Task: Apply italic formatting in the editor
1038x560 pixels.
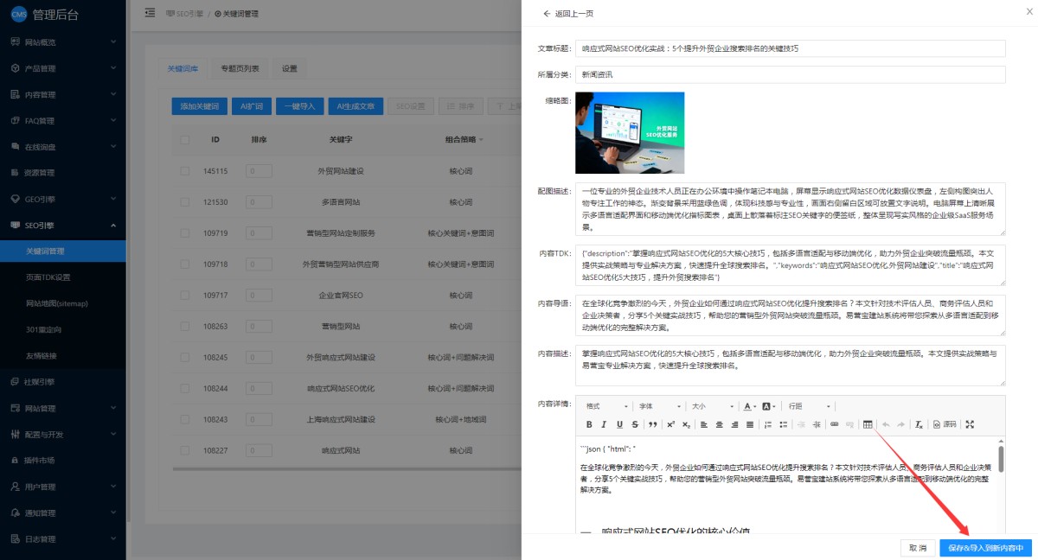Action: pos(604,424)
